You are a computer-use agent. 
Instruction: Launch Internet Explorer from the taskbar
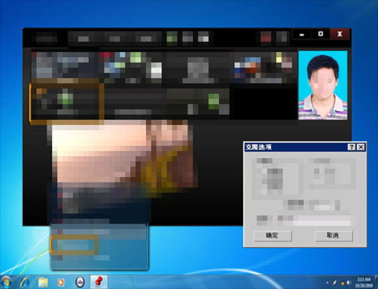tap(25, 282)
